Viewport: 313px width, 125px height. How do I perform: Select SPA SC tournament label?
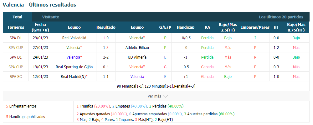coord(16,76)
